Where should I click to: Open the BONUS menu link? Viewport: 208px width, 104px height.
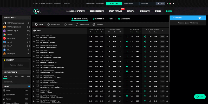coord(169,11)
